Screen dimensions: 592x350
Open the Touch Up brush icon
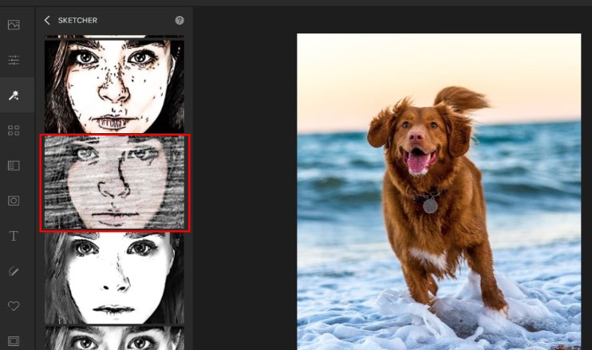(x=14, y=271)
